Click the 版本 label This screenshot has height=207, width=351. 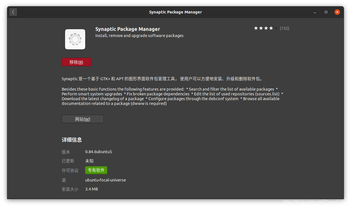point(66,152)
